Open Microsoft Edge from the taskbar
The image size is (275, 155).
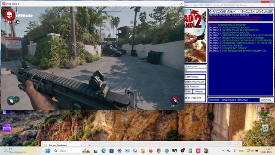click(104, 151)
